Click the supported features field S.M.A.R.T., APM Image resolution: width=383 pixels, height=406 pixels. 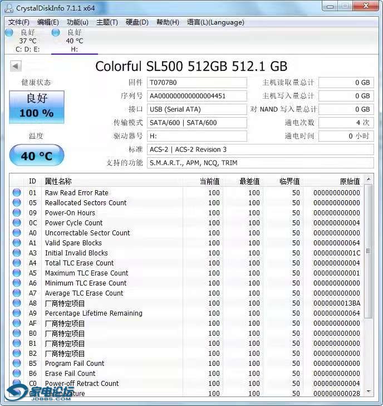tap(260, 163)
